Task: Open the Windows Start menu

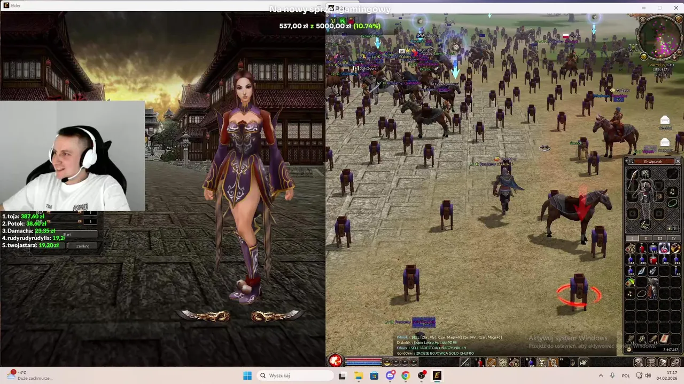Action: (247, 375)
